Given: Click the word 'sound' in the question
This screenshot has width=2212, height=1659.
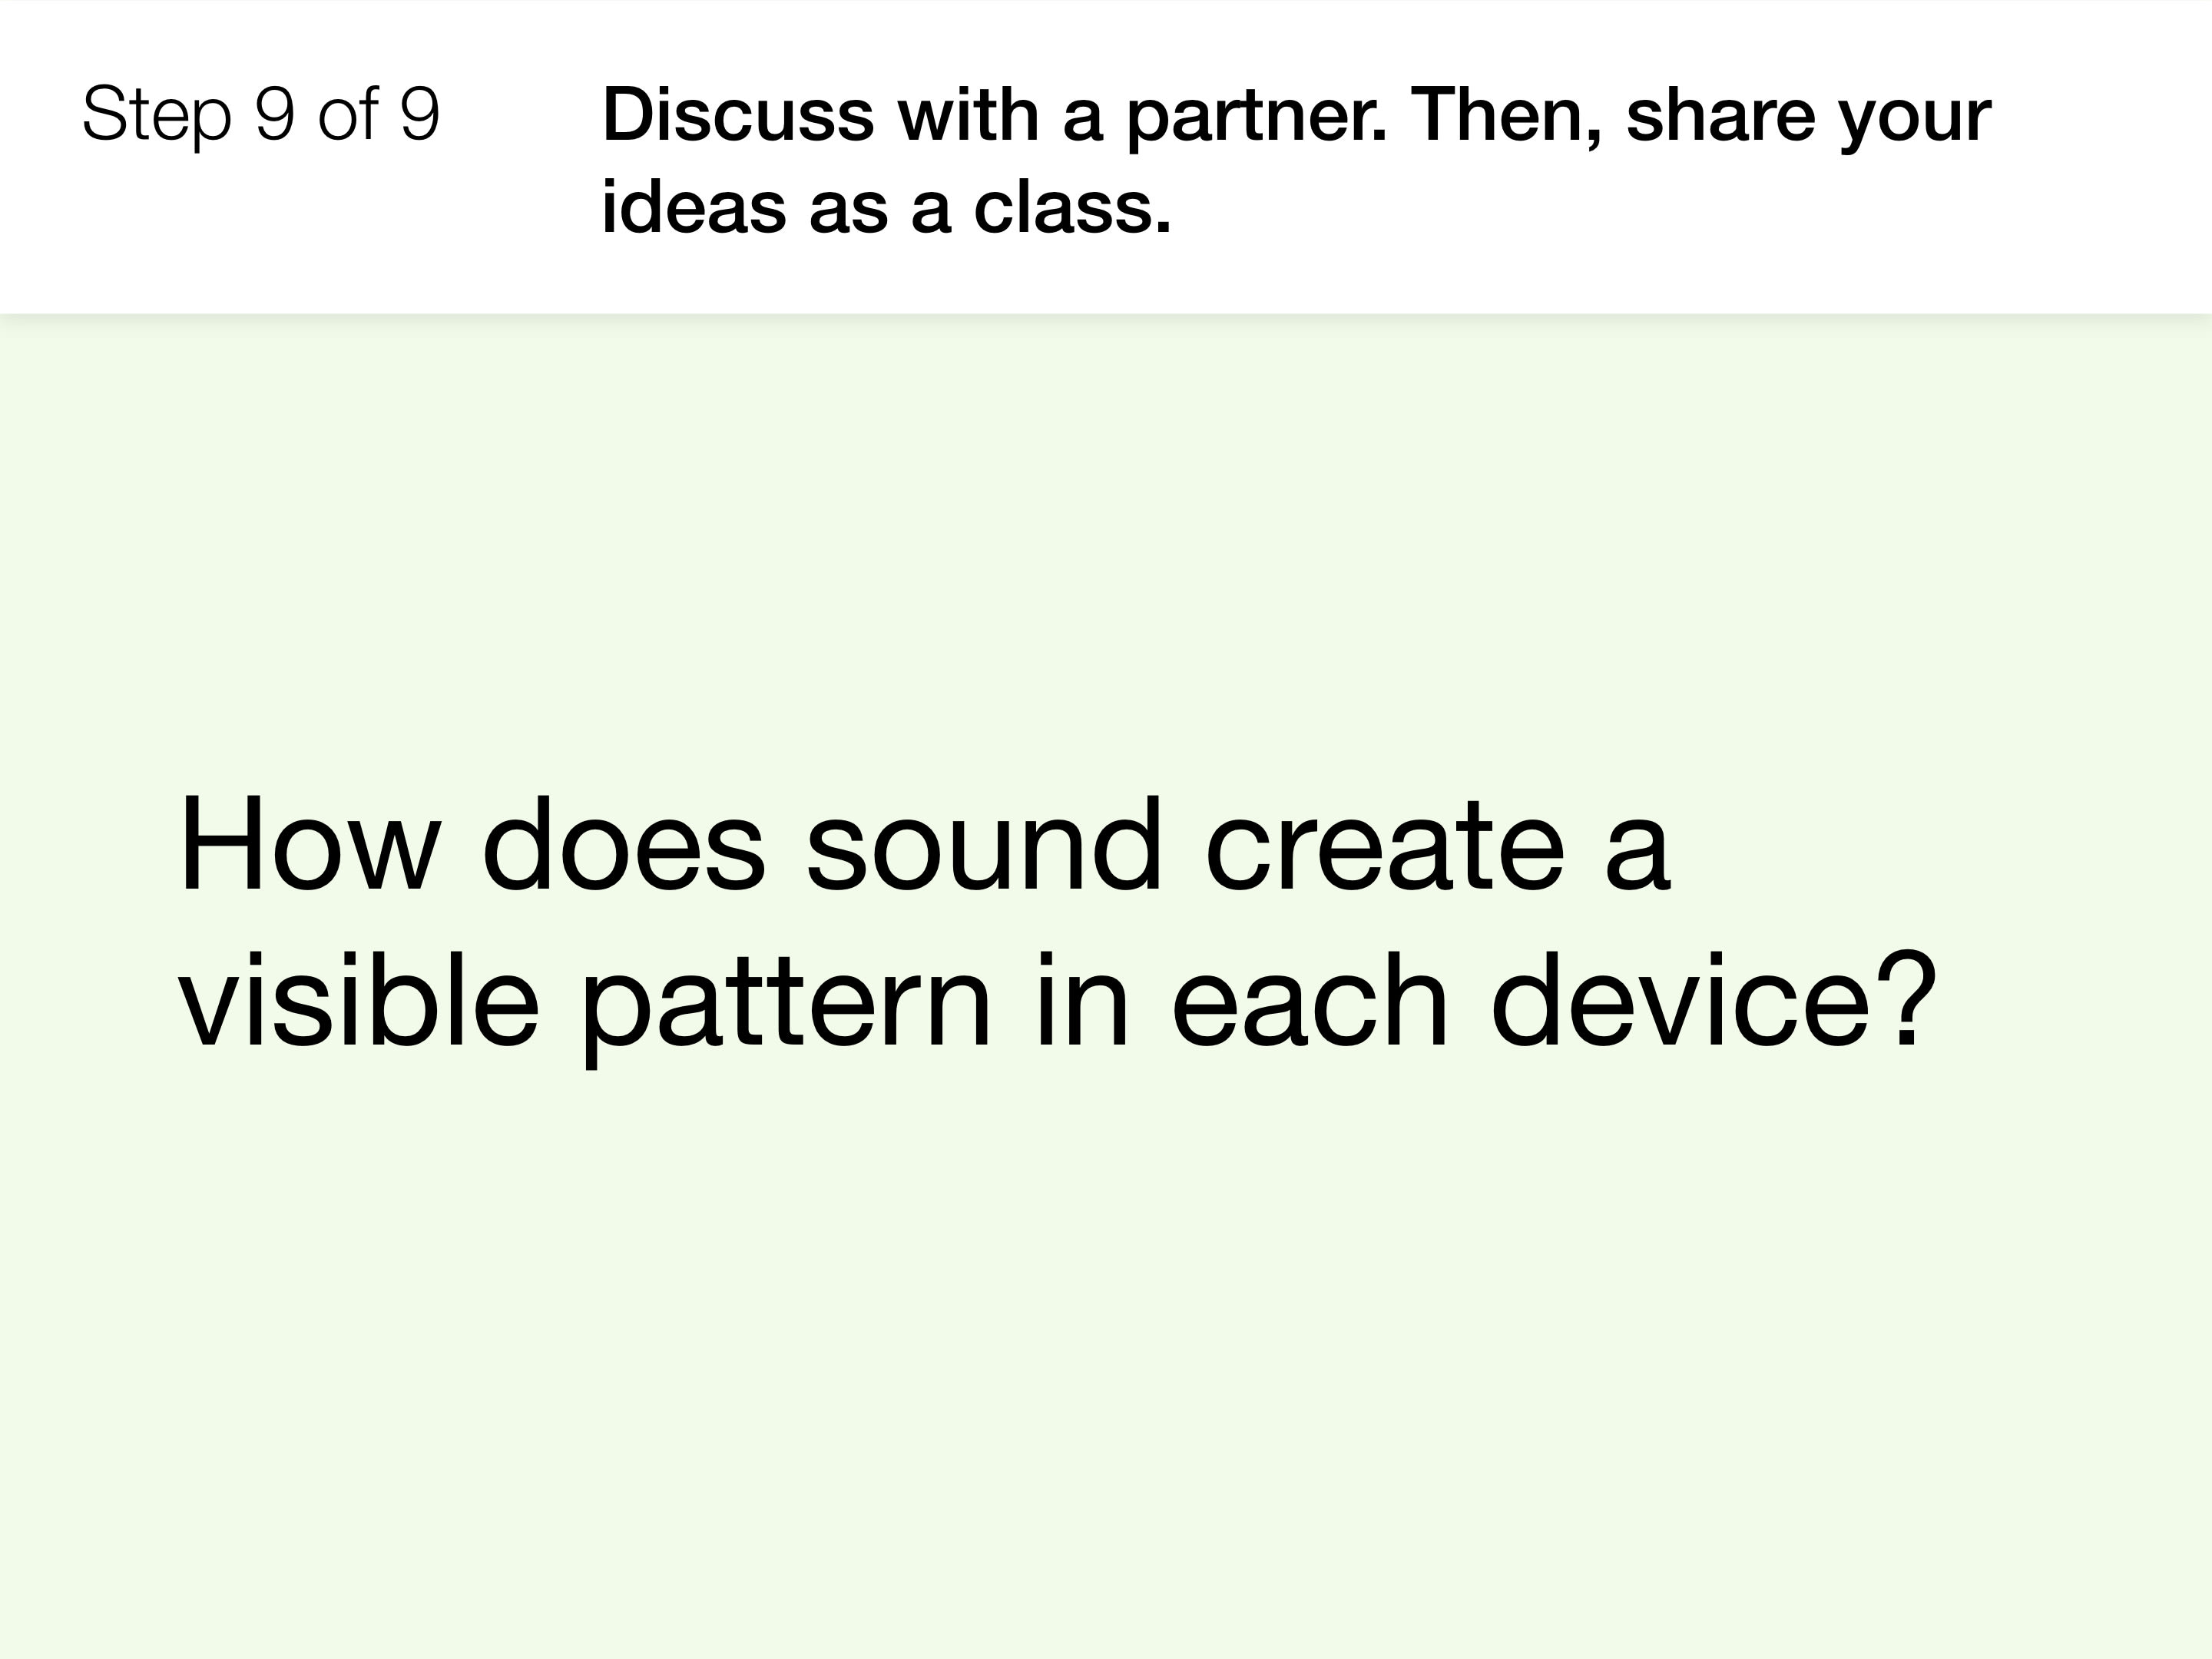Looking at the screenshot, I should tap(985, 845).
